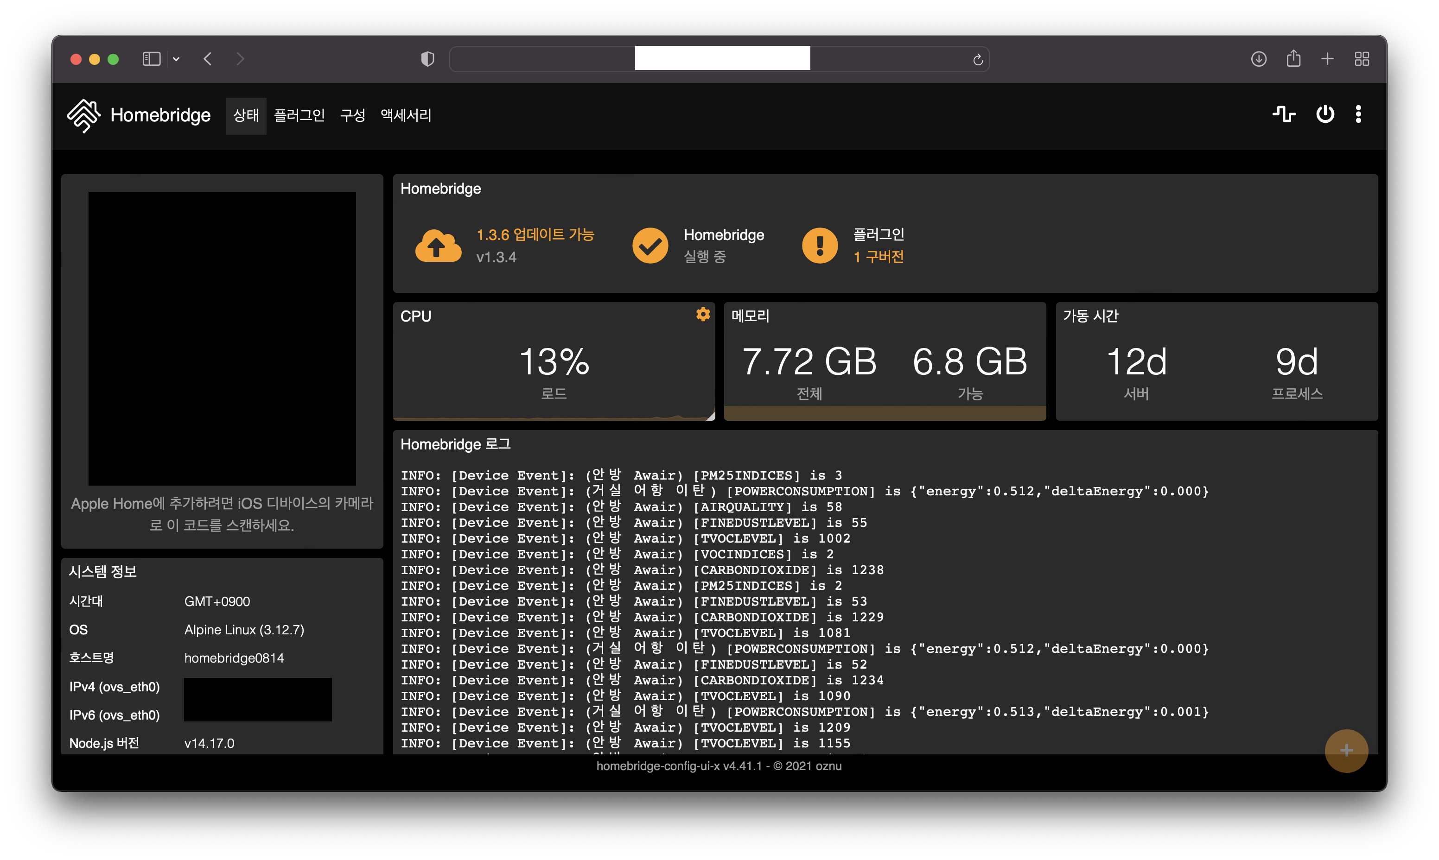Click the Homebridge running checkmark icon
Viewport: 1439px width, 860px height.
pos(650,246)
